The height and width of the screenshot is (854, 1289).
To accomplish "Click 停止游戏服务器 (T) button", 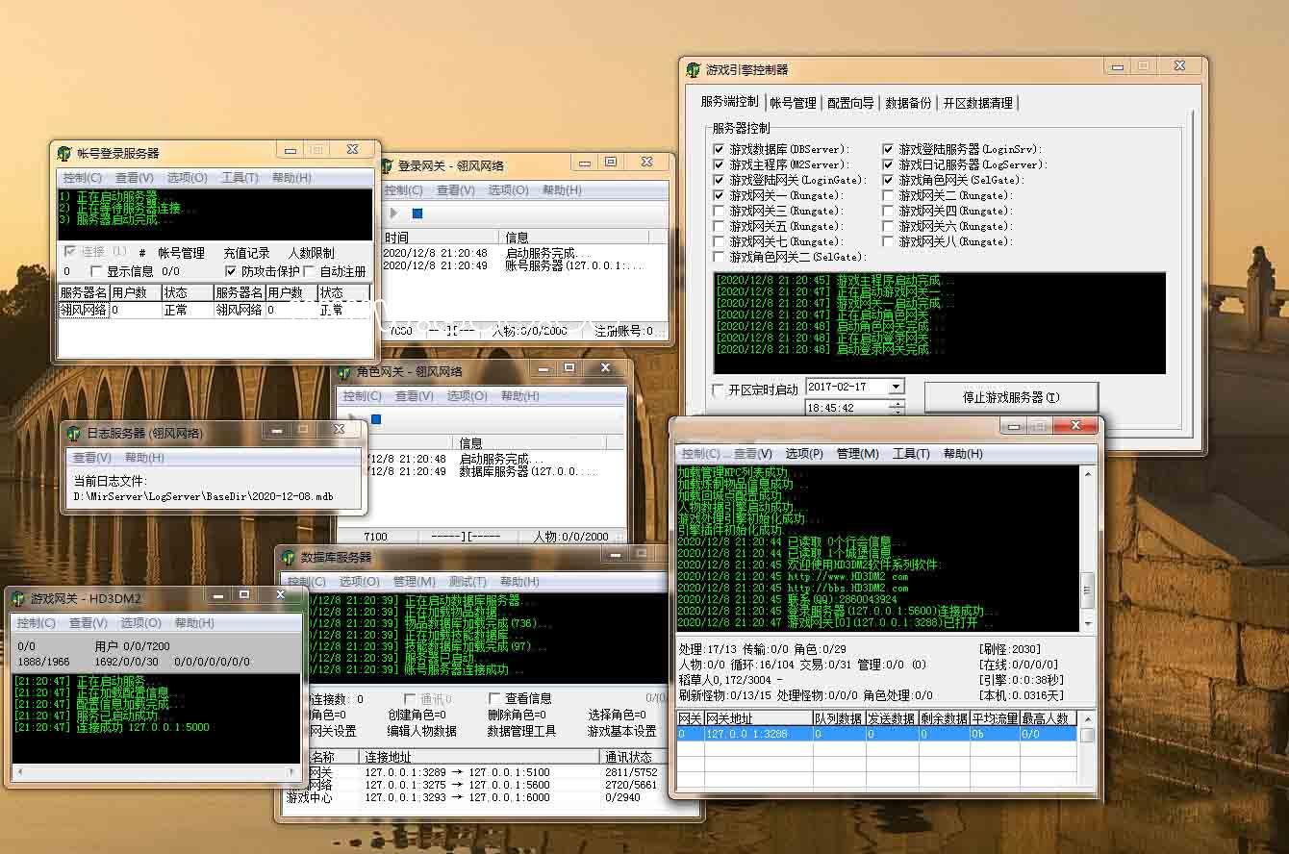I will click(1010, 397).
